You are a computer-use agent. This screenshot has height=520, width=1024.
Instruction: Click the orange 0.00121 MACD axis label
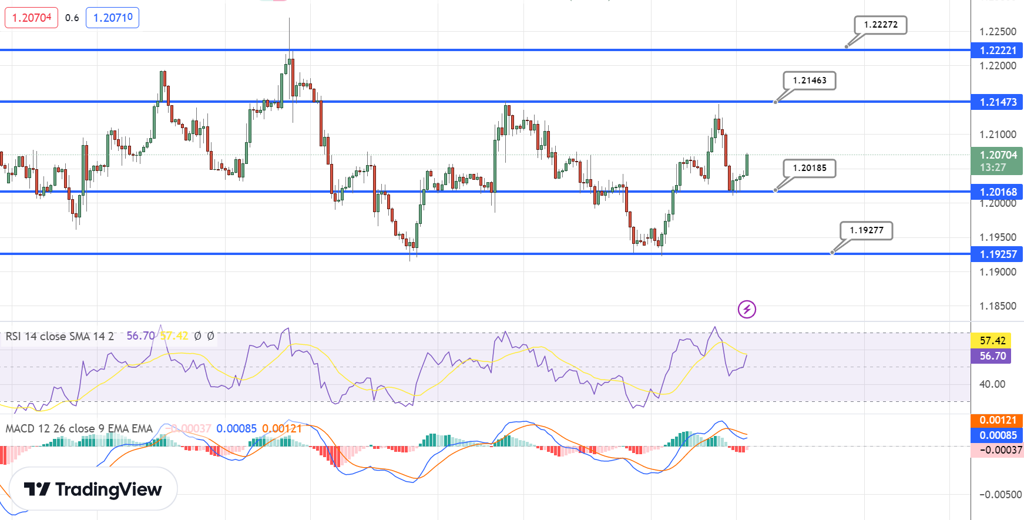pyautogui.click(x=997, y=420)
